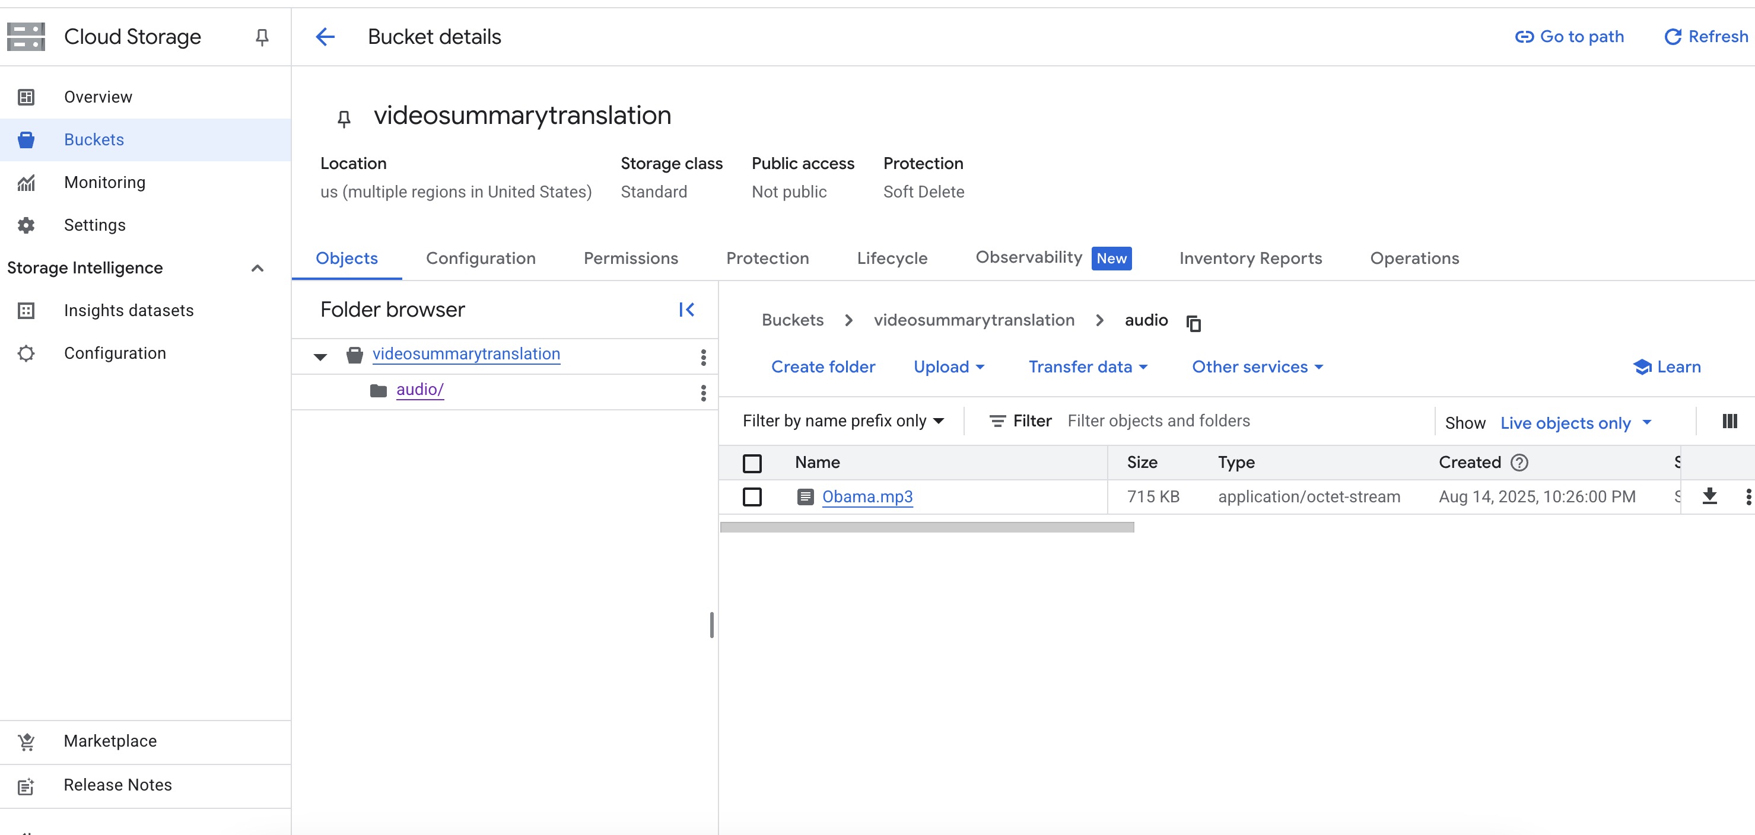The height and width of the screenshot is (835, 1755).
Task: Download the Obama.mp3 file
Action: click(x=1709, y=496)
